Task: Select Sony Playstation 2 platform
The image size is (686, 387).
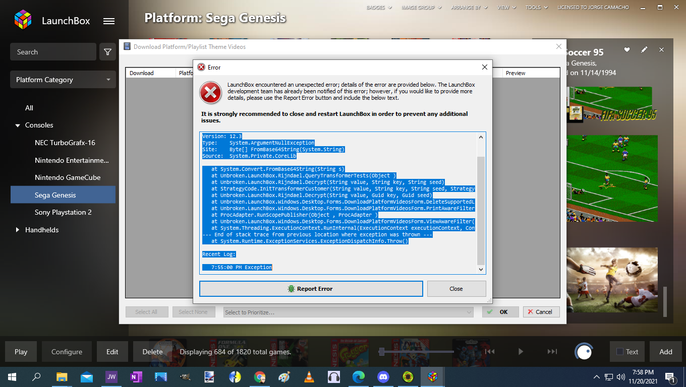Action: [x=63, y=212]
